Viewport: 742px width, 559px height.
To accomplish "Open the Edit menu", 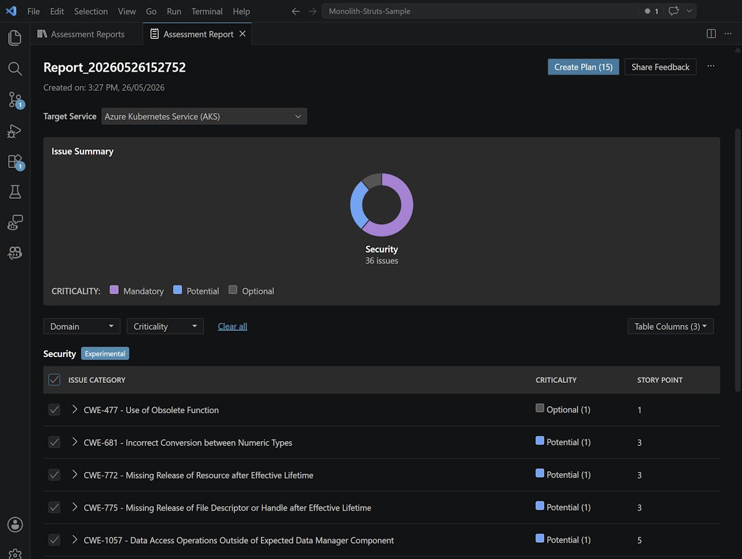I will 57,11.
